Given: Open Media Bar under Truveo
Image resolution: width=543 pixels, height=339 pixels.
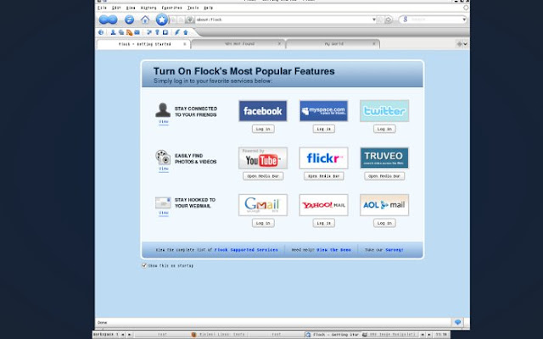Looking at the screenshot, I should [384, 176].
